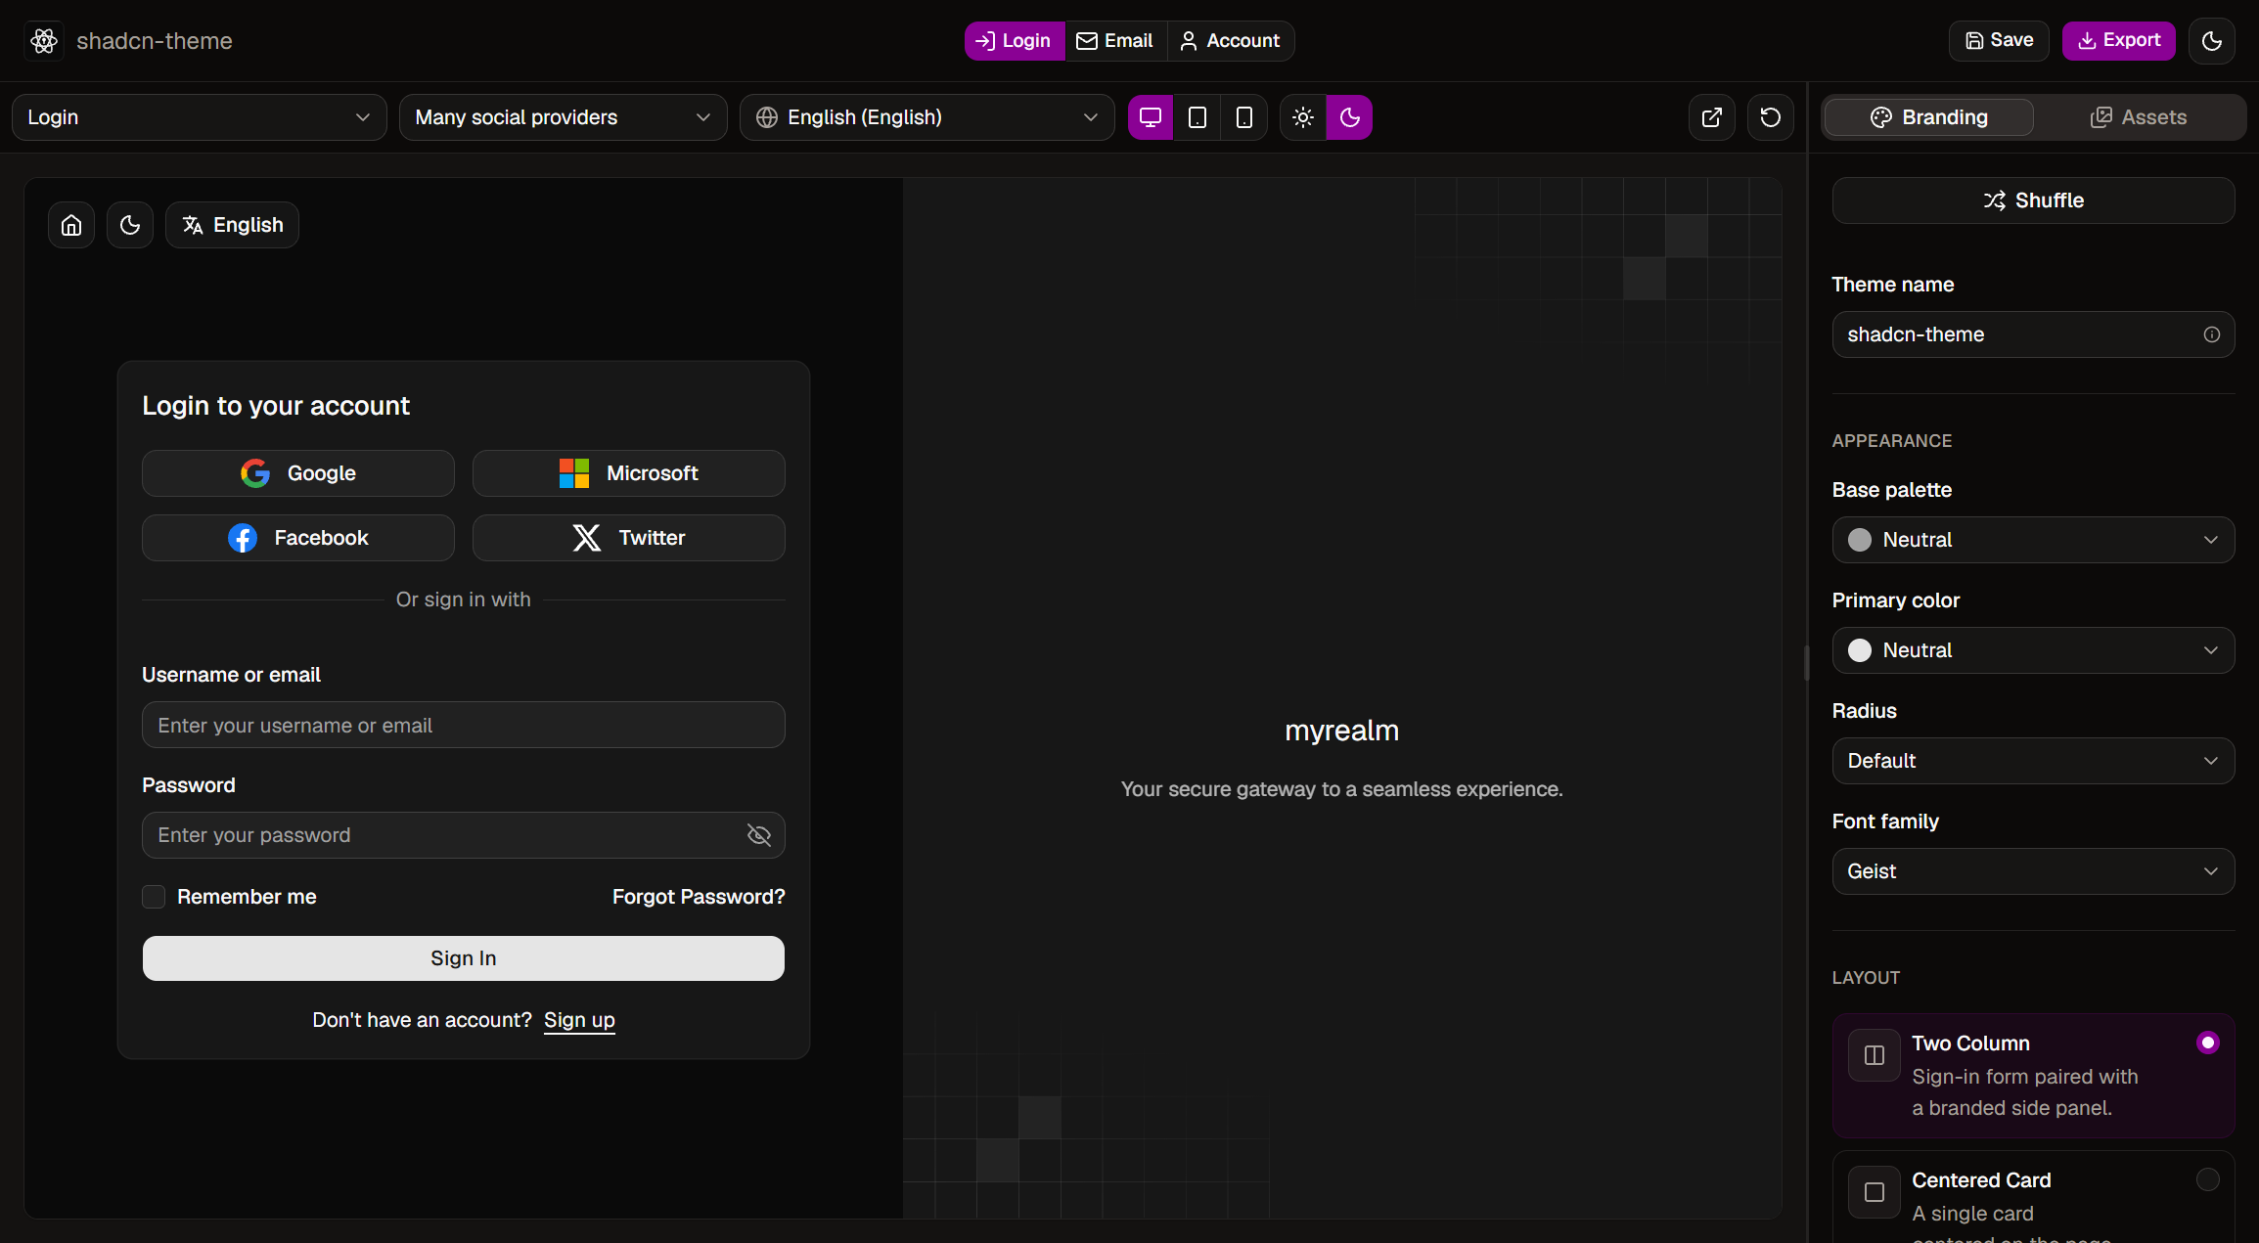Select the Centered Card radio button
2259x1243 pixels.
click(x=2207, y=1179)
